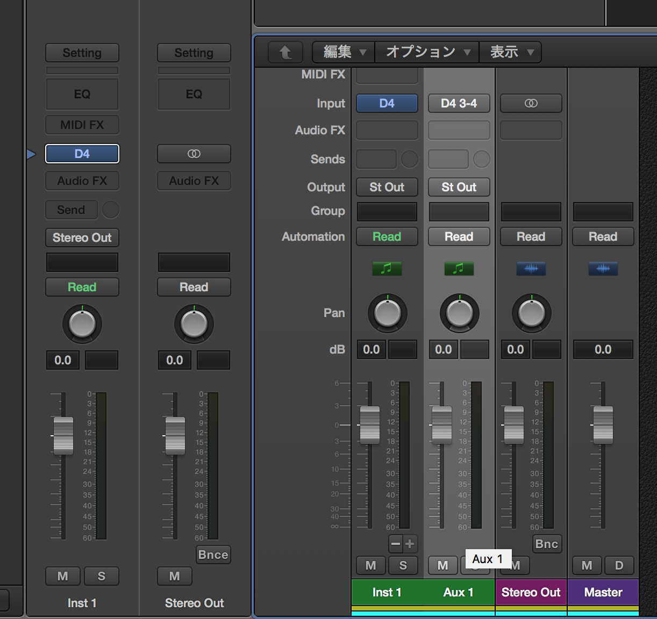Mute Stereo Out in the inspector strip
Viewport: 657px width, 619px height.
pos(174,576)
